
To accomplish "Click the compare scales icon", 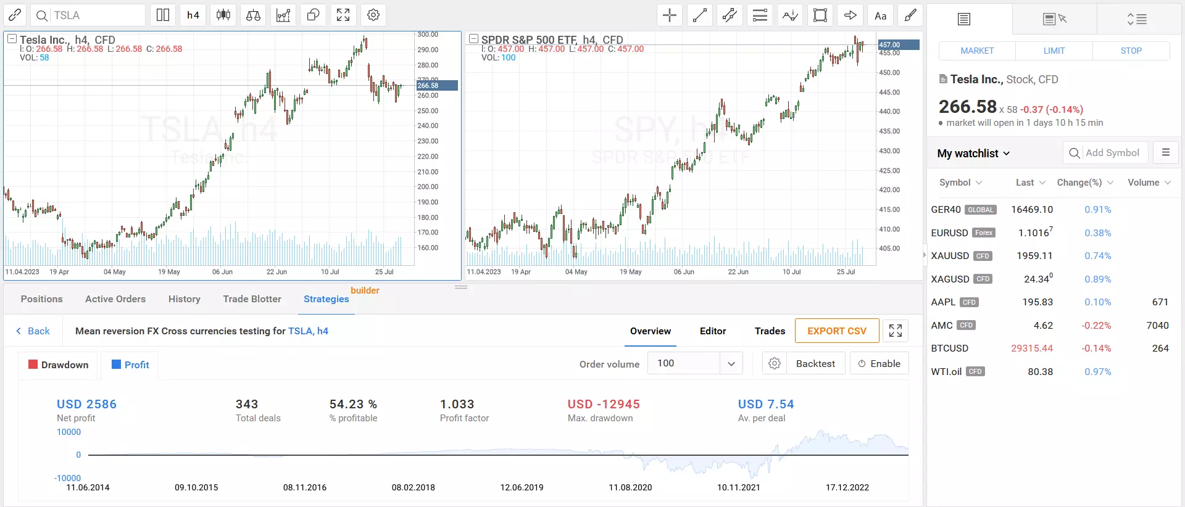I will coord(253,15).
